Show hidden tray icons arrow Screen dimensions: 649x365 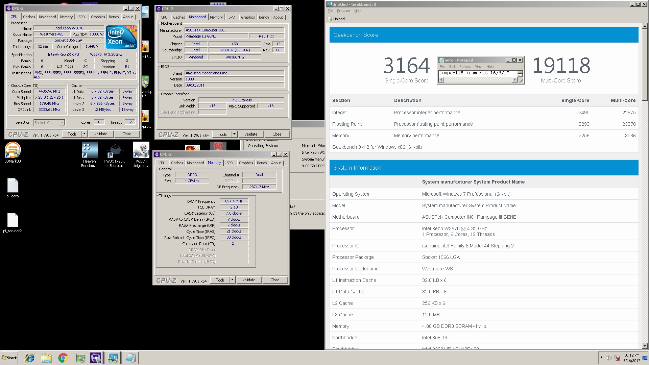(x=601, y=358)
